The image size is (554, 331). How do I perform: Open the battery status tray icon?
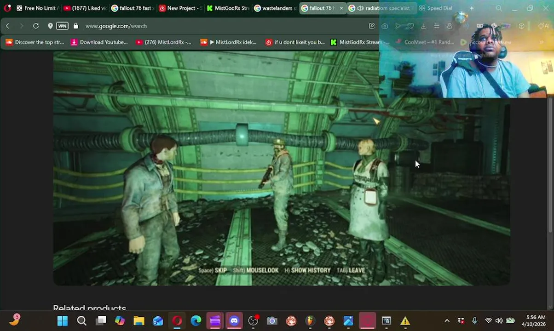(510, 321)
